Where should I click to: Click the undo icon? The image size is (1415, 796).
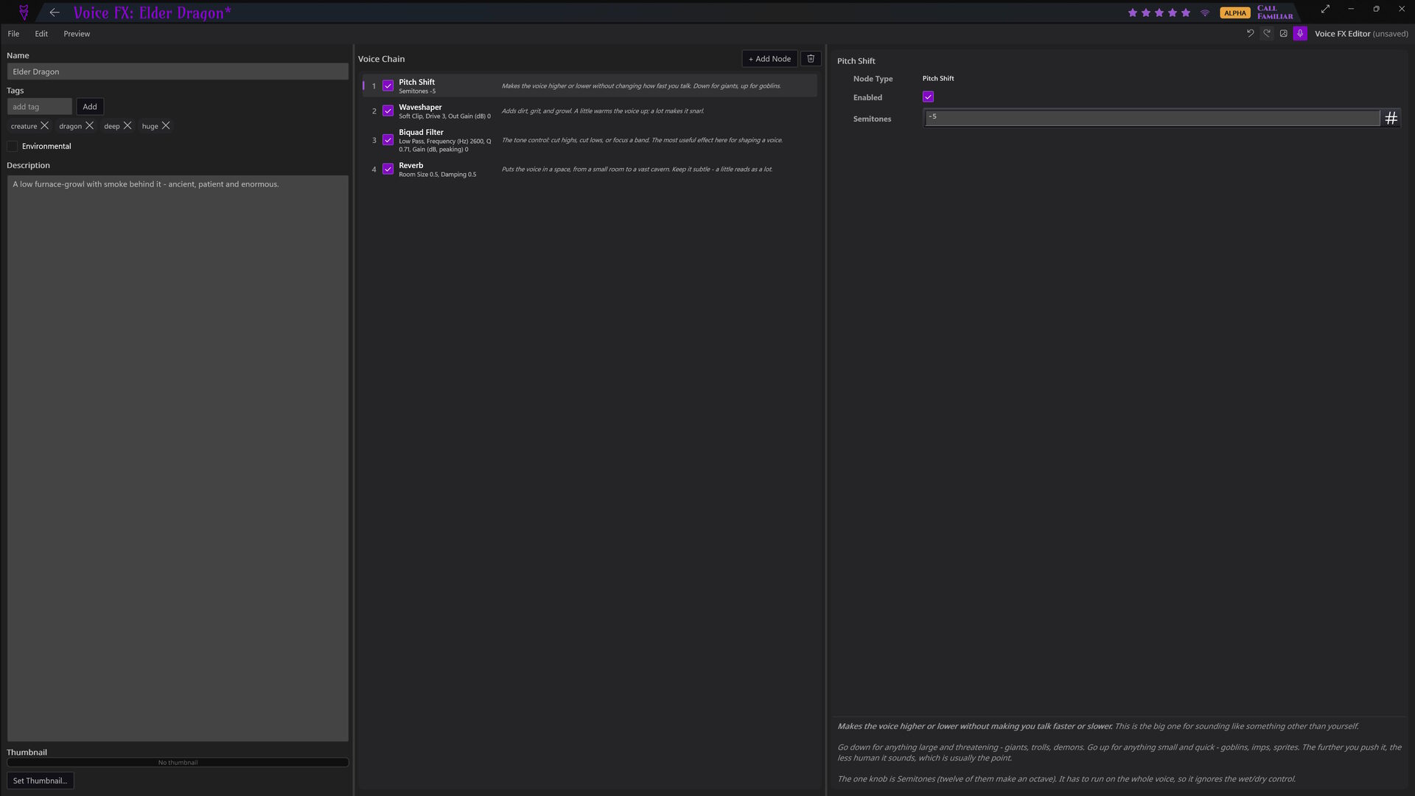(1250, 33)
